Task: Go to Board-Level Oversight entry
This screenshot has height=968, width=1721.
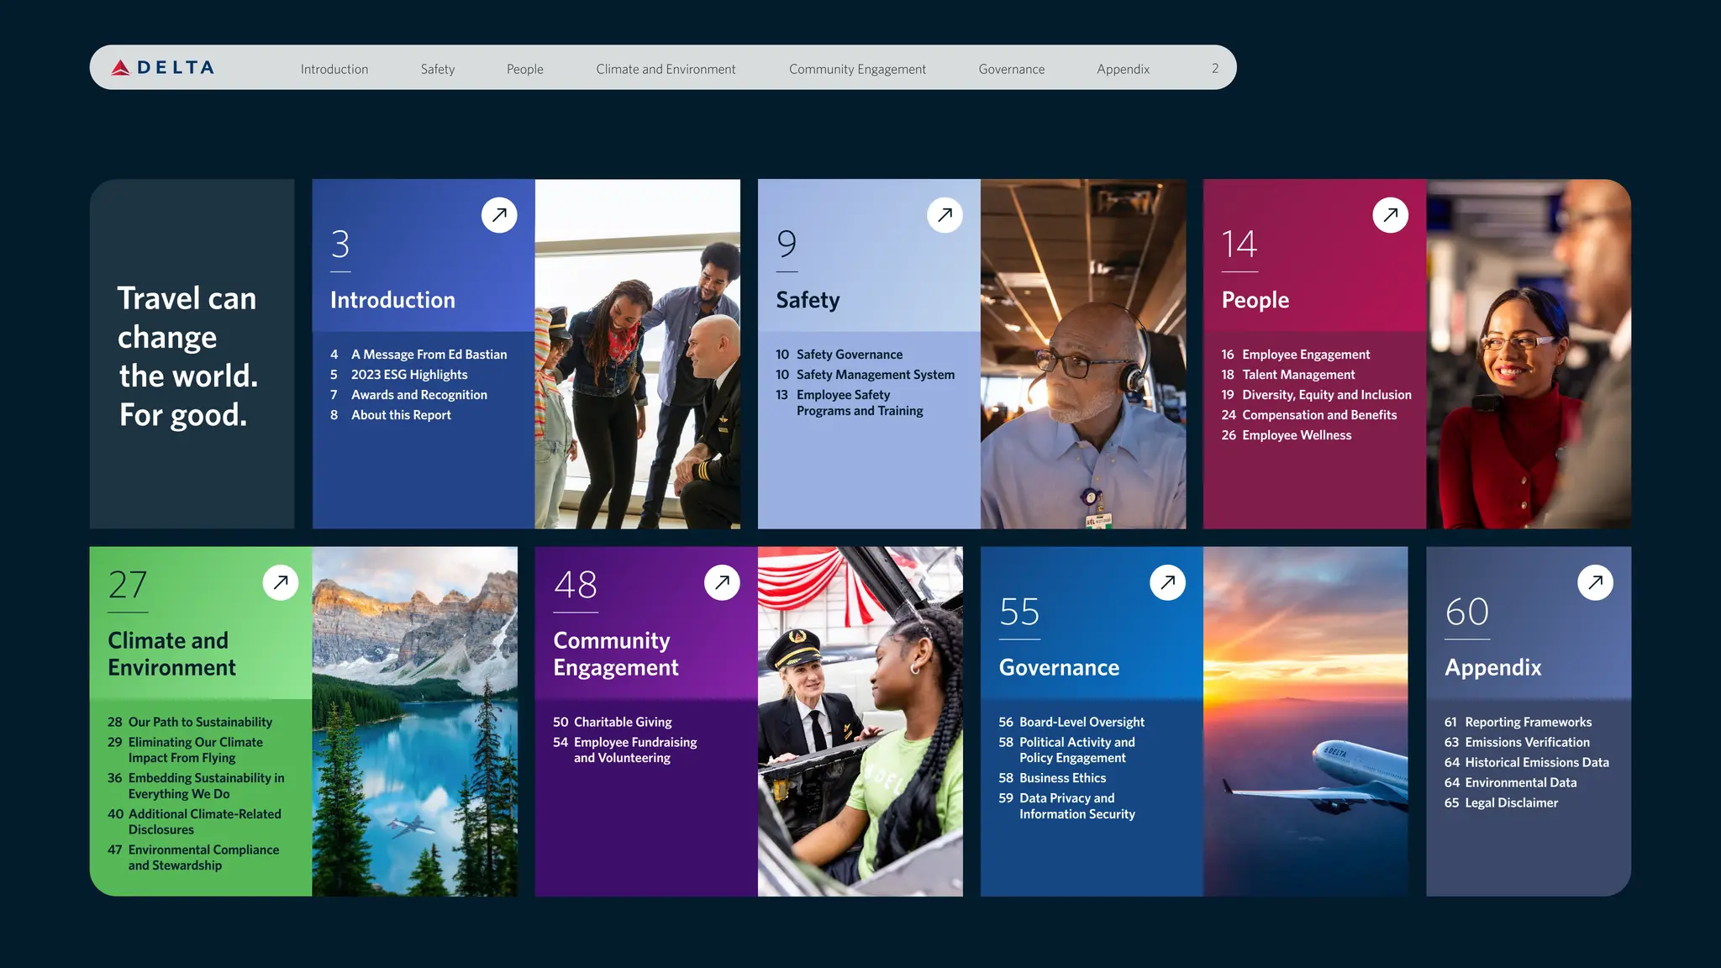Action: coord(1082,722)
